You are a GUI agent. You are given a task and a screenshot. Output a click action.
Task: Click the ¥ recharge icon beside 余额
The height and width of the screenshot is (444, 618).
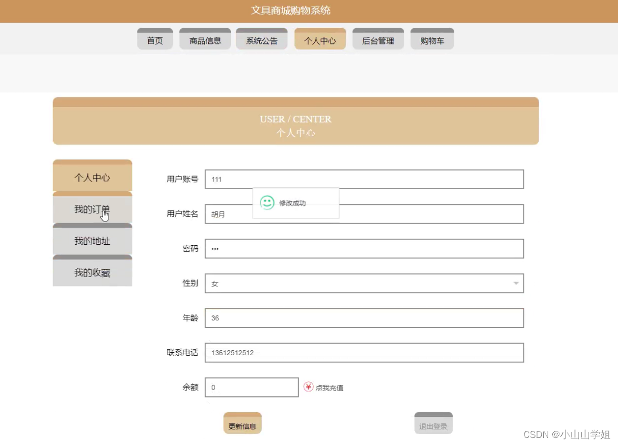pyautogui.click(x=308, y=387)
